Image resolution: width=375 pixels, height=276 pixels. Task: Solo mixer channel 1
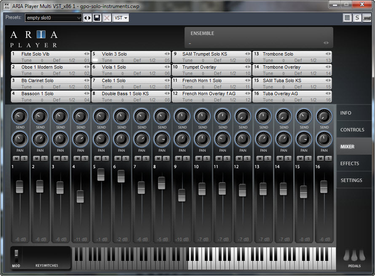pyautogui.click(x=24, y=158)
